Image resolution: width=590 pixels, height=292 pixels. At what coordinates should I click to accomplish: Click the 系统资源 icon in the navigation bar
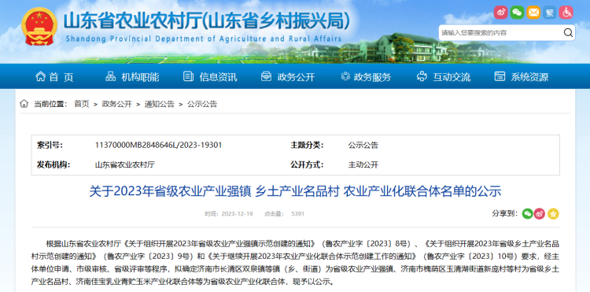tap(500, 76)
